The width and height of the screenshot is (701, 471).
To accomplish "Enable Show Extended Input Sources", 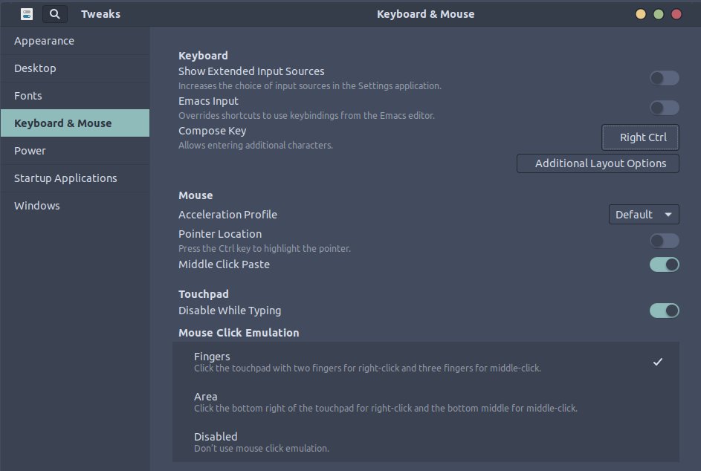I will 664,78.
